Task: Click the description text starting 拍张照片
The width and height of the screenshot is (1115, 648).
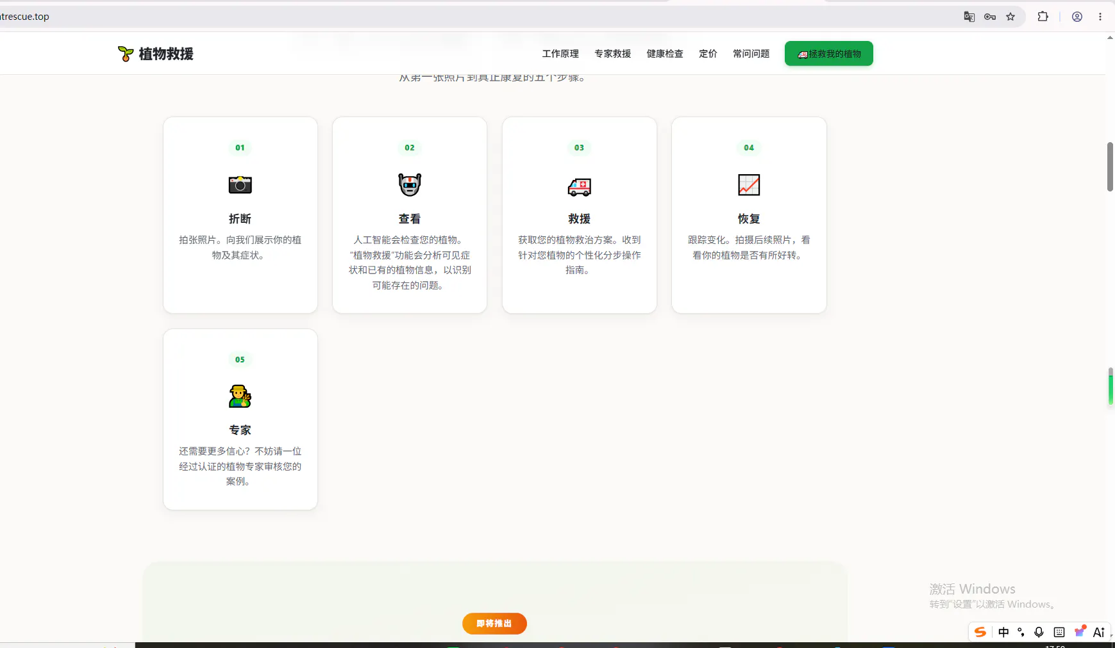Action: click(x=240, y=248)
